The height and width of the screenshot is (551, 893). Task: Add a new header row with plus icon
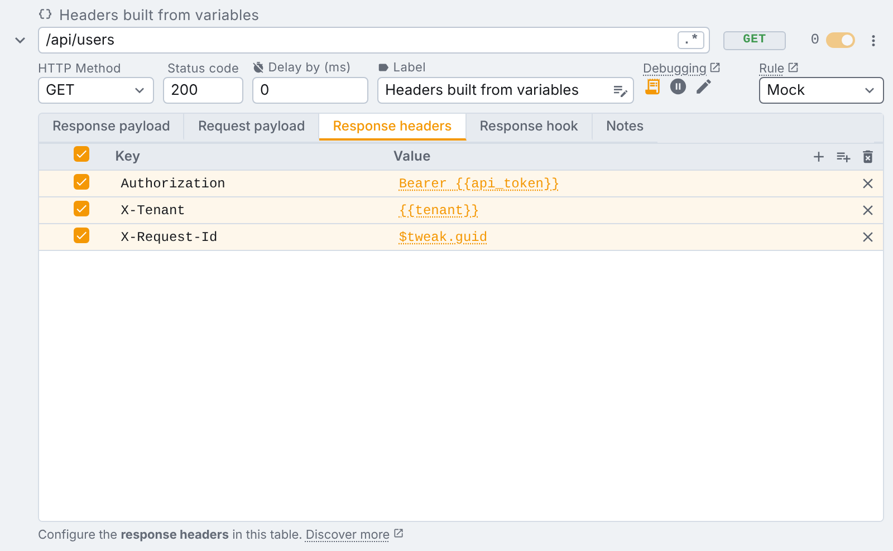coord(819,157)
